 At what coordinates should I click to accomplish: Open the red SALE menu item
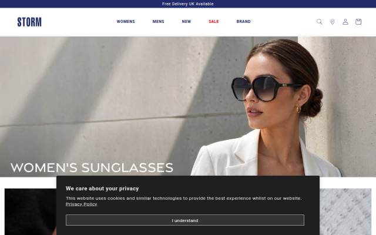click(x=214, y=22)
